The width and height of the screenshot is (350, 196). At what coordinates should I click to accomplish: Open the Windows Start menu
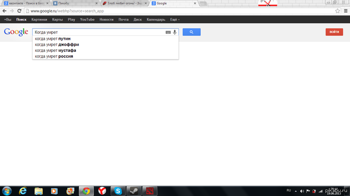tap(7, 191)
